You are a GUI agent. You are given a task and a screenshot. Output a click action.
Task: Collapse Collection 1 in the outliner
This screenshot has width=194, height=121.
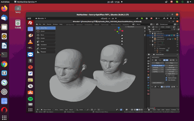coord(150,33)
